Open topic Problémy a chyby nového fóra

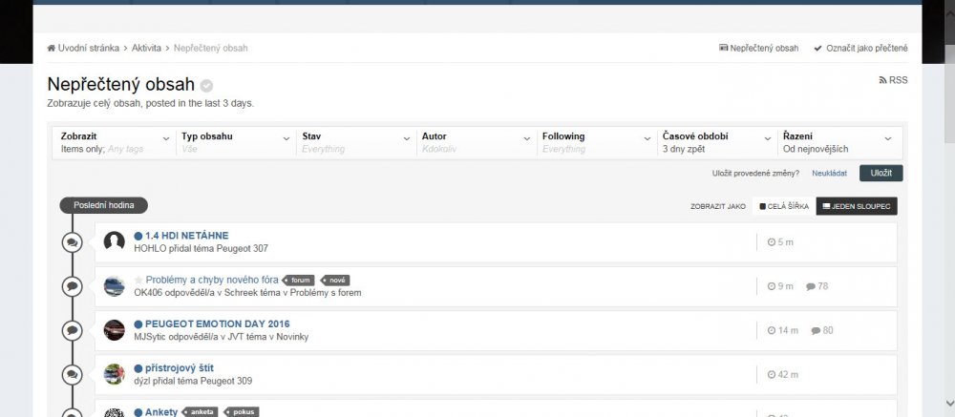click(212, 280)
